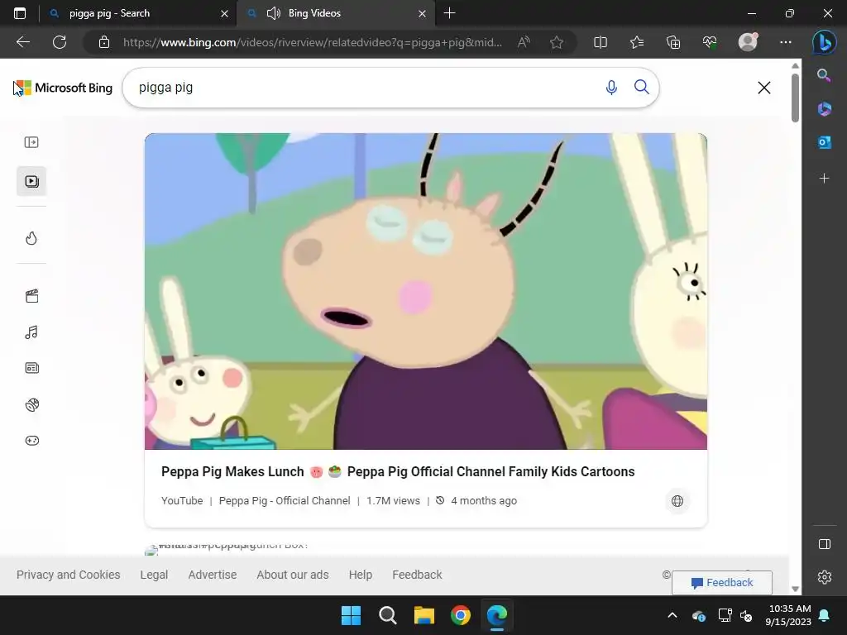Open Peppa Pig Makes Lunch video title
This screenshot has height=635, width=847.
click(x=398, y=471)
